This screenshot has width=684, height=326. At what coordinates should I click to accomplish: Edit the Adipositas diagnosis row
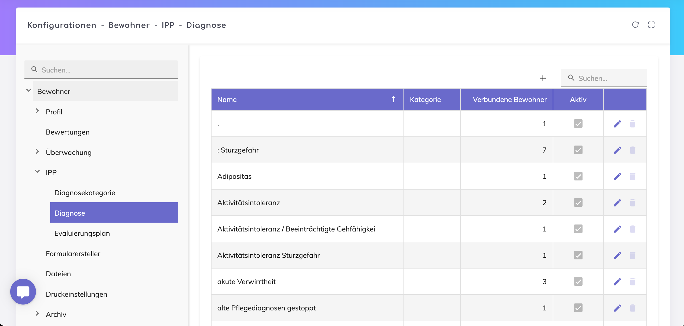click(617, 176)
